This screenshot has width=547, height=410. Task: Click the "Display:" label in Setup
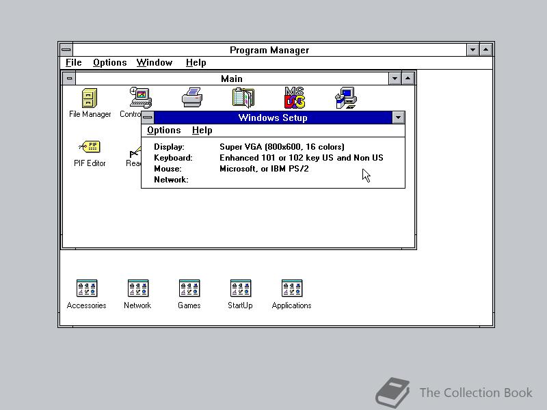coord(169,147)
